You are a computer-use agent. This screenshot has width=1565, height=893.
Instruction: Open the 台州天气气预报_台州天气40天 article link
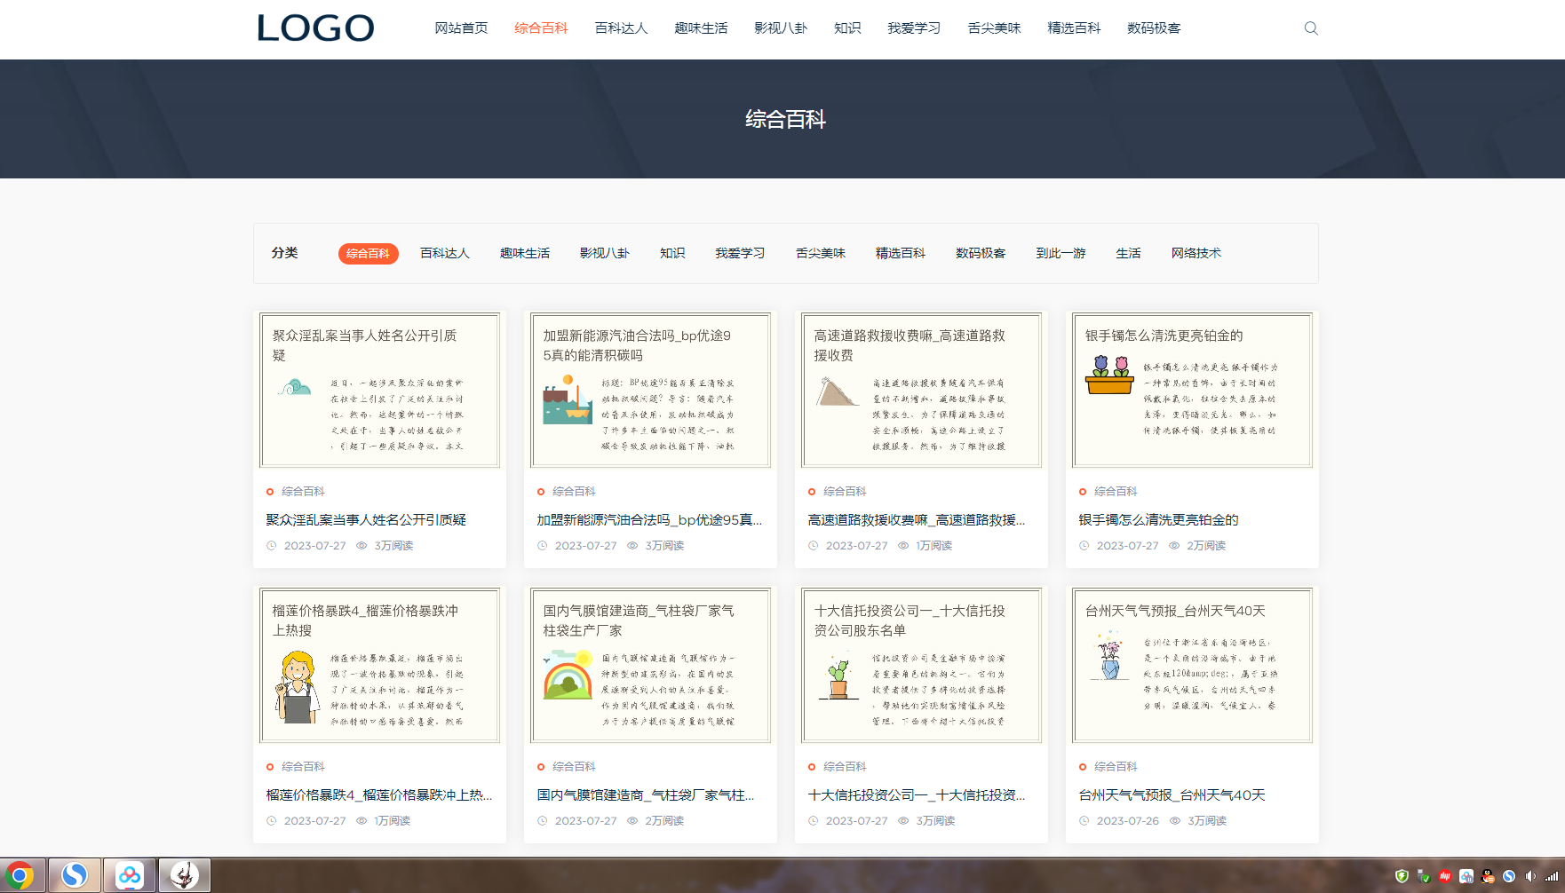pyautogui.click(x=1172, y=795)
